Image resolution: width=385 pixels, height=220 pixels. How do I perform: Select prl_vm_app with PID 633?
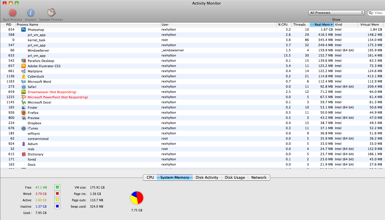[x=192, y=55]
